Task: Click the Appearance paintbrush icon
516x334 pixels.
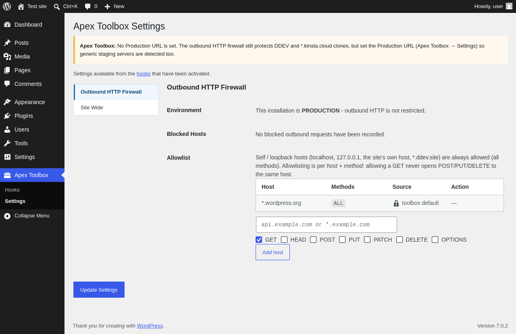Action: point(7,102)
